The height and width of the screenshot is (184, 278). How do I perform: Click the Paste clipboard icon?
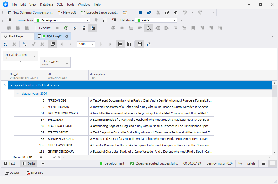pyautogui.click(x=176, y=12)
